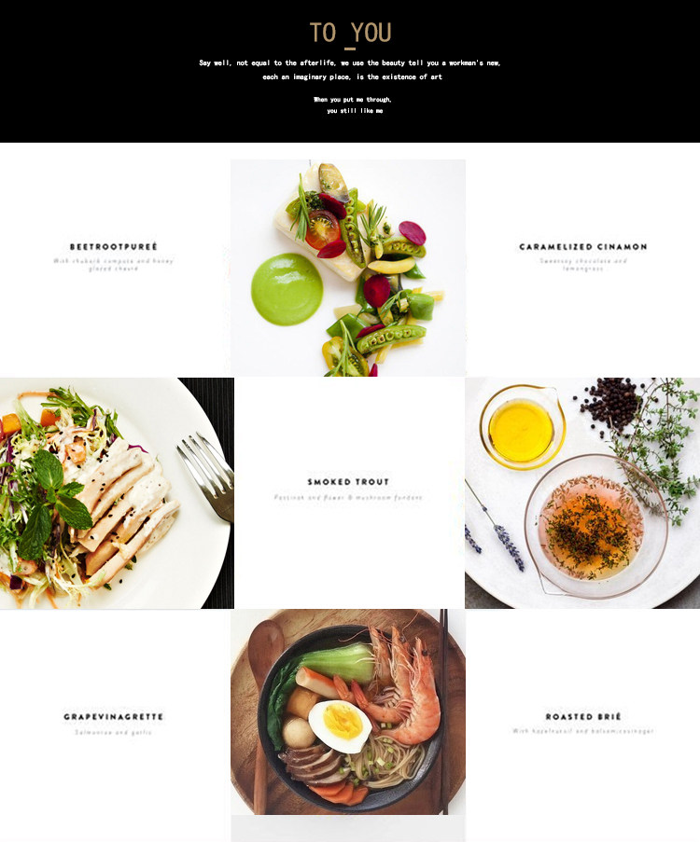The image size is (700, 842).
Task: Click the hazelnutoil and balsamicovinegar description
Action: click(583, 731)
